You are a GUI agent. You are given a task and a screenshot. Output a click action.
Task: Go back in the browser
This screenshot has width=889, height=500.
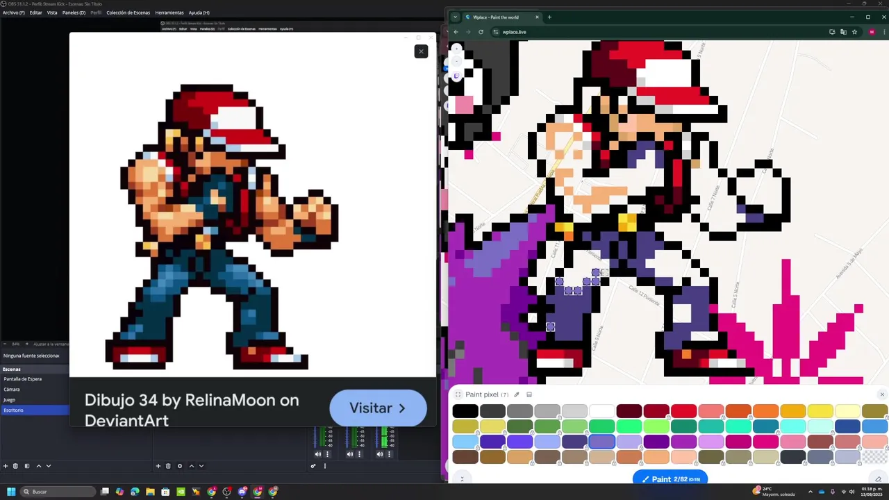click(456, 32)
